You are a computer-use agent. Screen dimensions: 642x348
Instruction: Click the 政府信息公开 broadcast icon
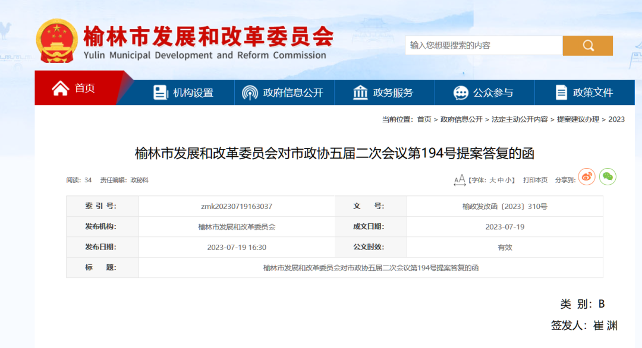coord(250,93)
